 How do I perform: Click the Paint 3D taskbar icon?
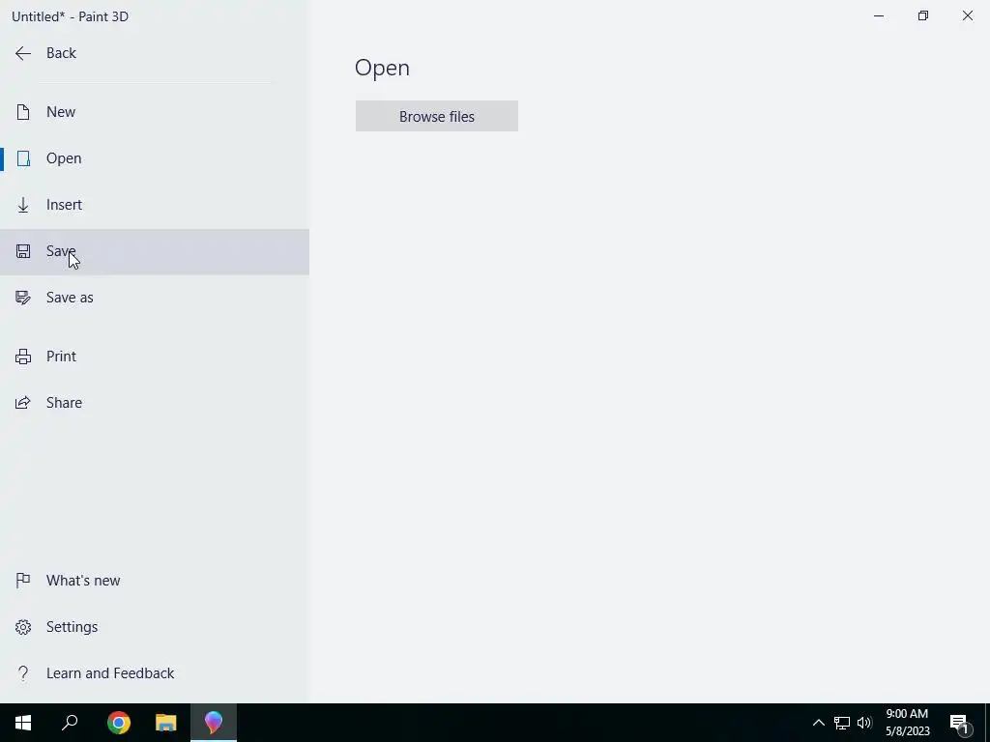point(214,723)
